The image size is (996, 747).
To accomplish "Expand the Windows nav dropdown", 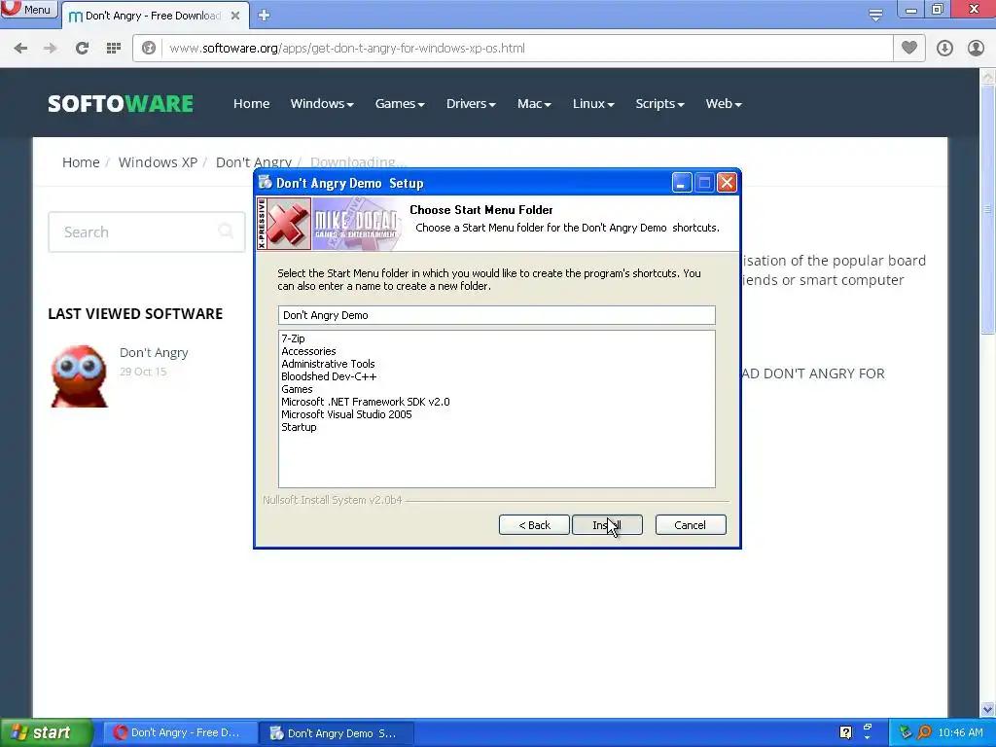I will [x=322, y=103].
